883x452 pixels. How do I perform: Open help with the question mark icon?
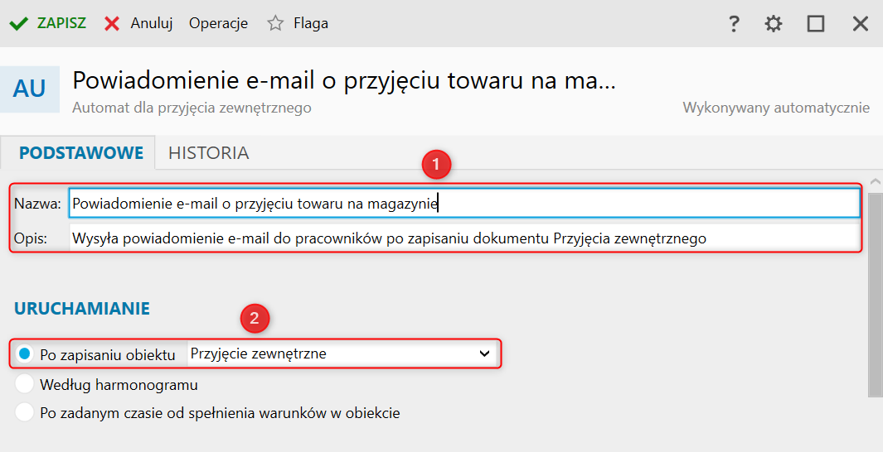point(734,24)
